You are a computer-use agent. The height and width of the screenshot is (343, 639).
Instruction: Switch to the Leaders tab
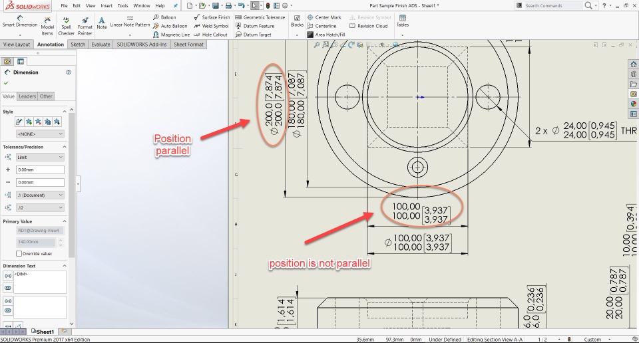27,96
